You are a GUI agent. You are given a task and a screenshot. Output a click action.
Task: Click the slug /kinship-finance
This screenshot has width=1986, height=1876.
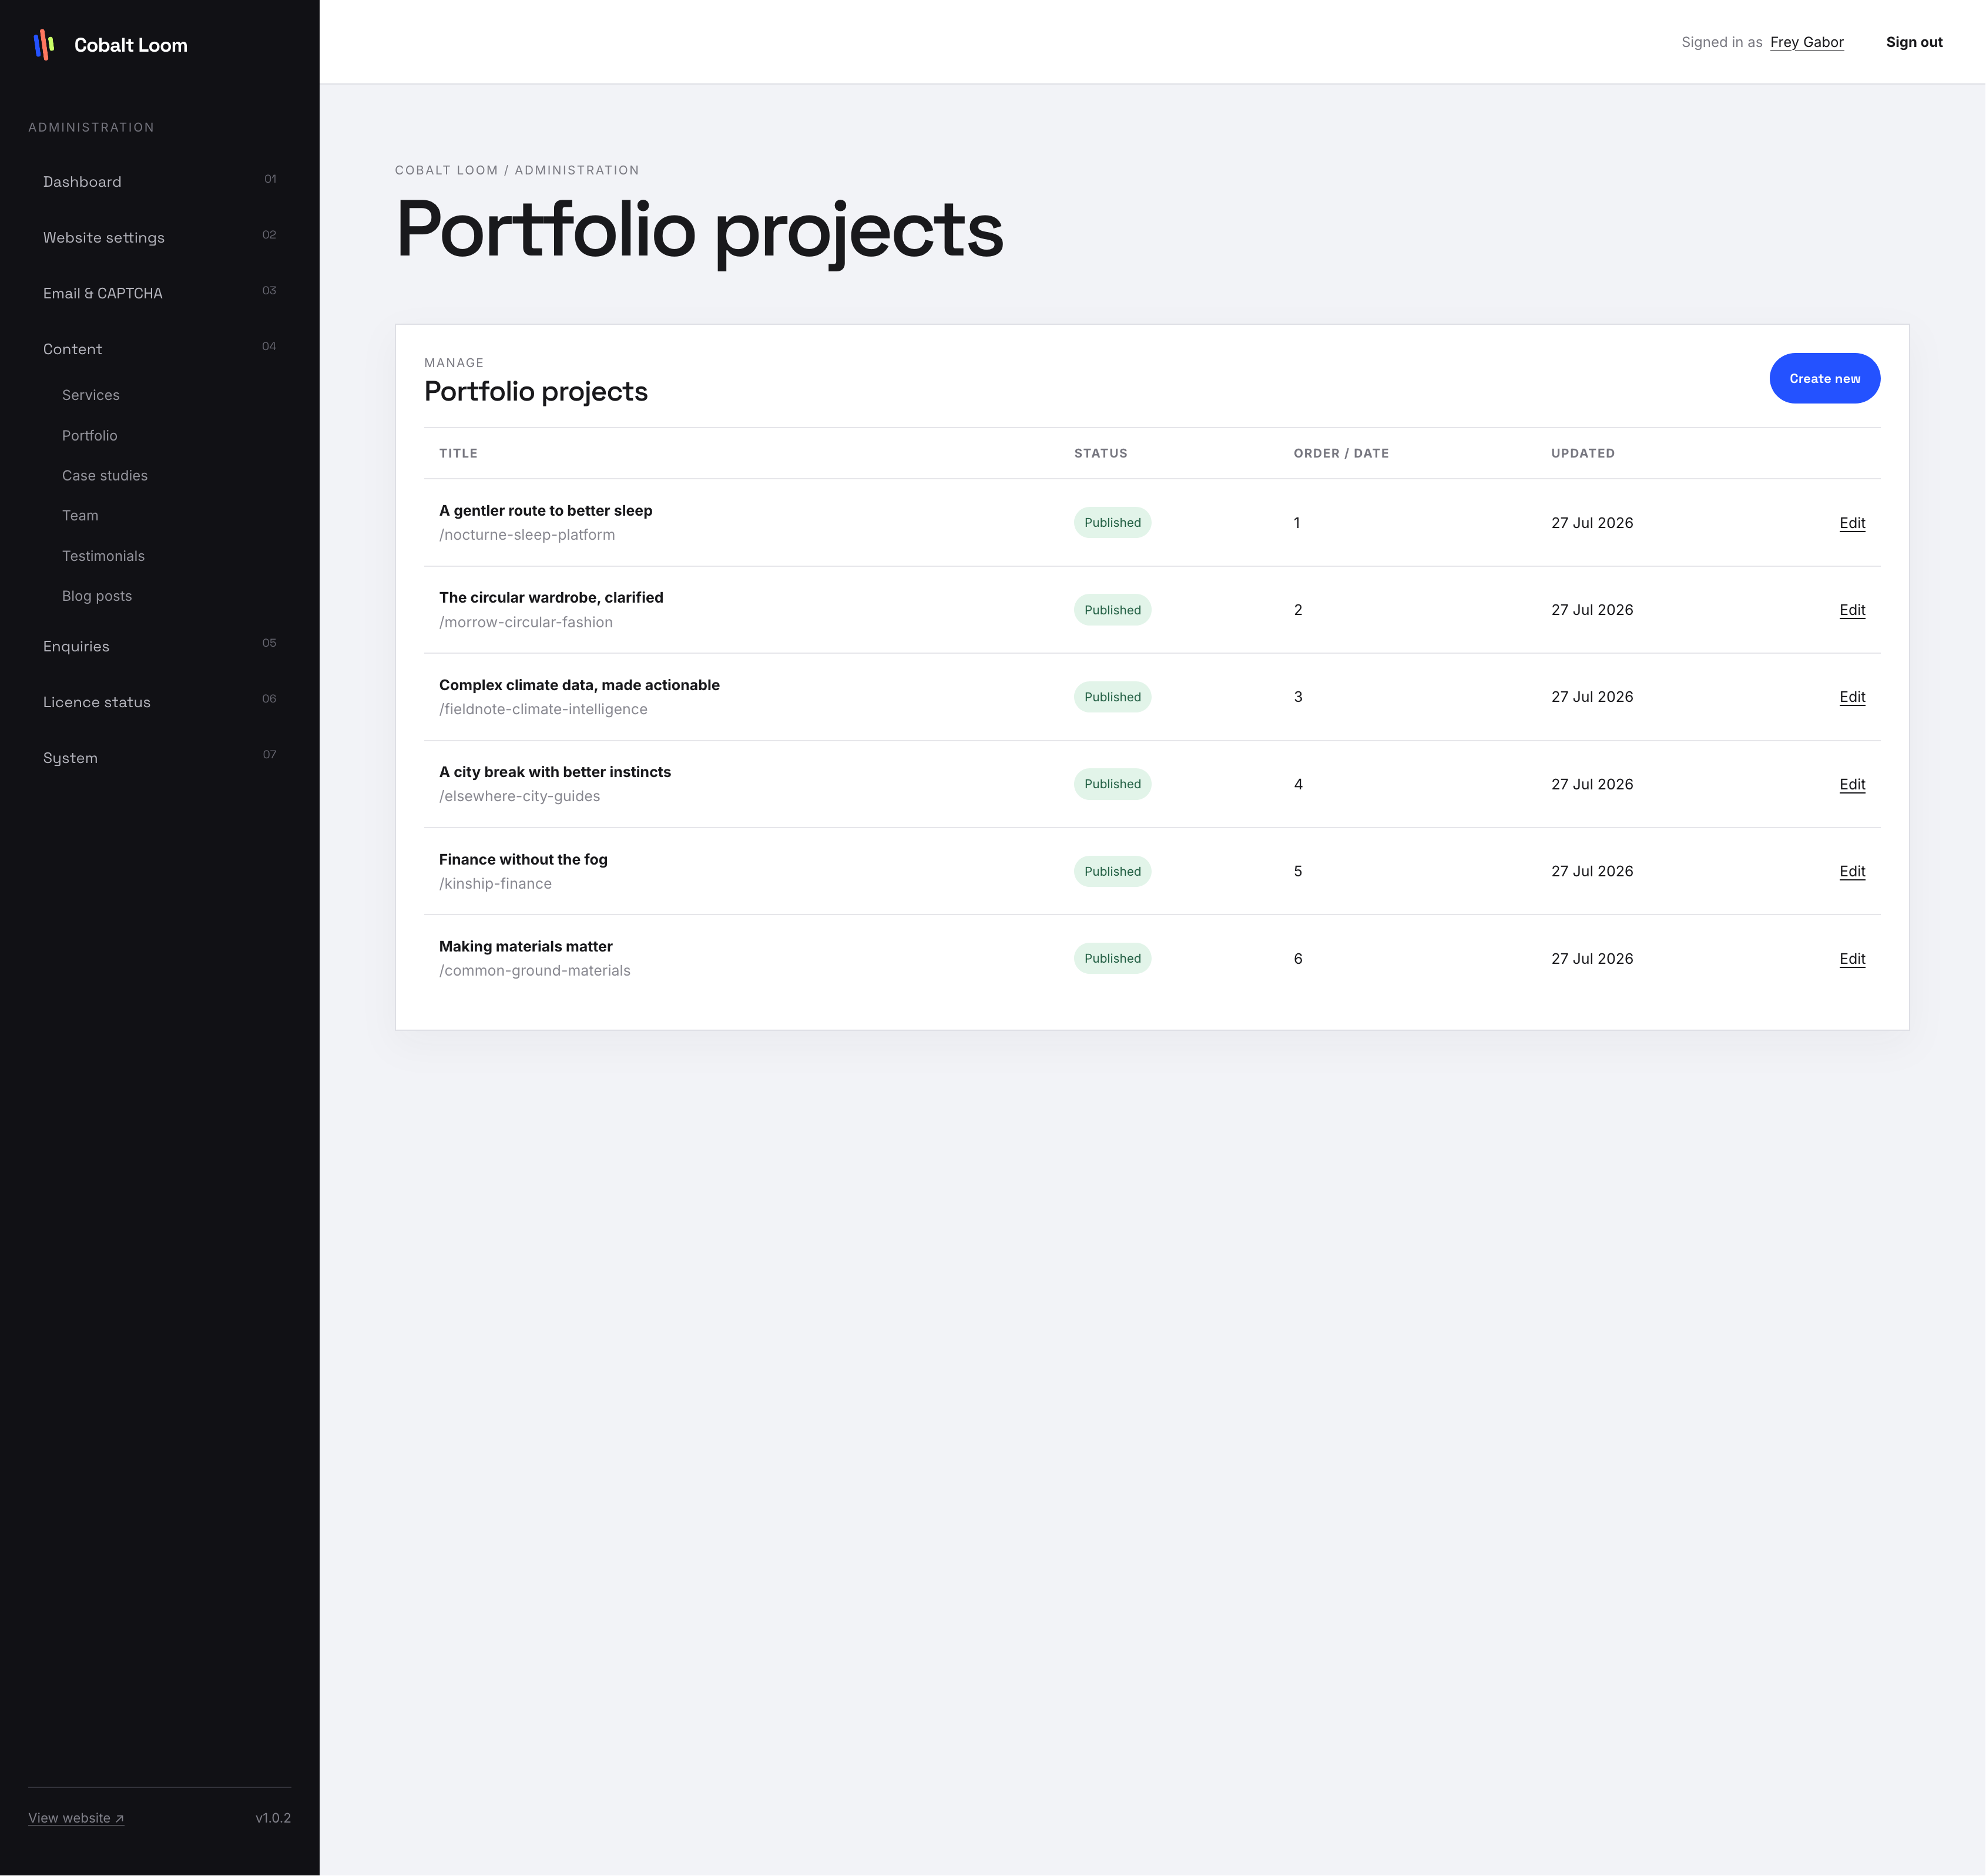(495, 884)
